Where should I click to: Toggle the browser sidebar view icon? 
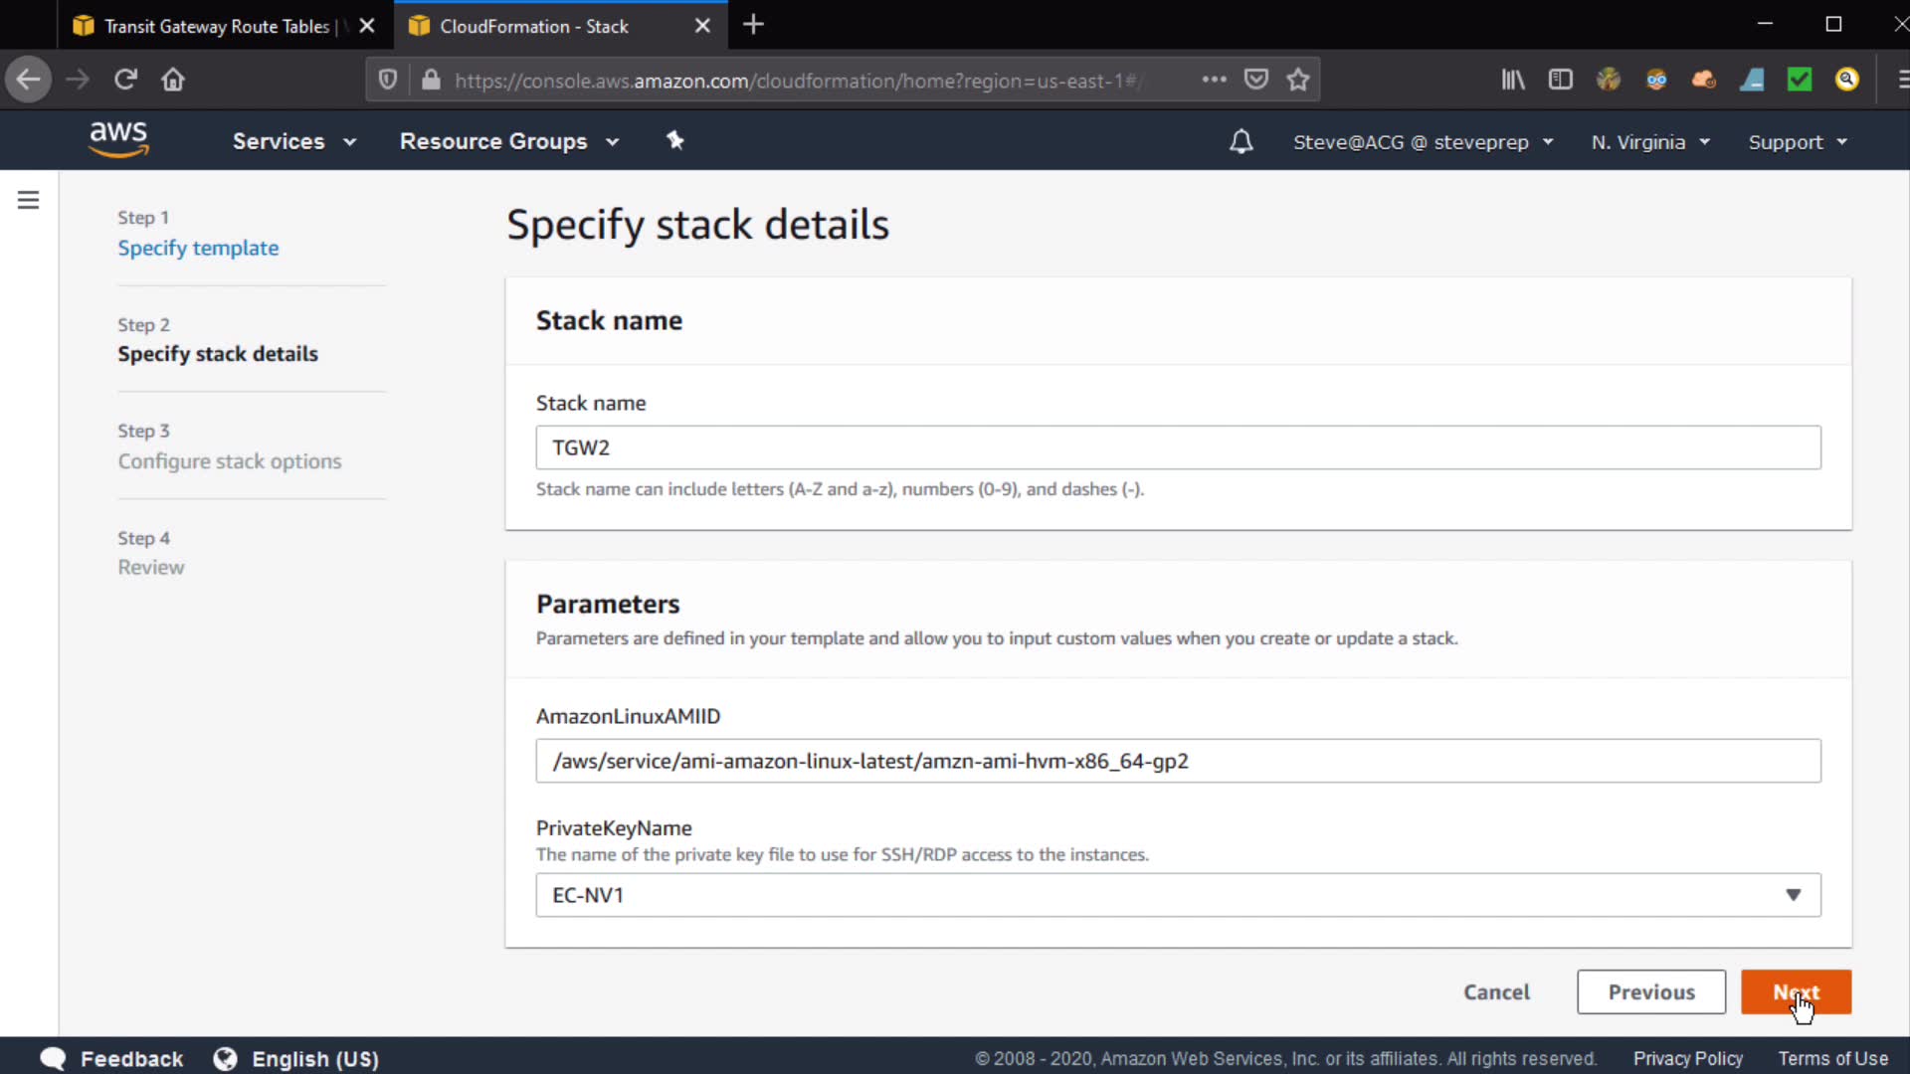coord(1560,80)
